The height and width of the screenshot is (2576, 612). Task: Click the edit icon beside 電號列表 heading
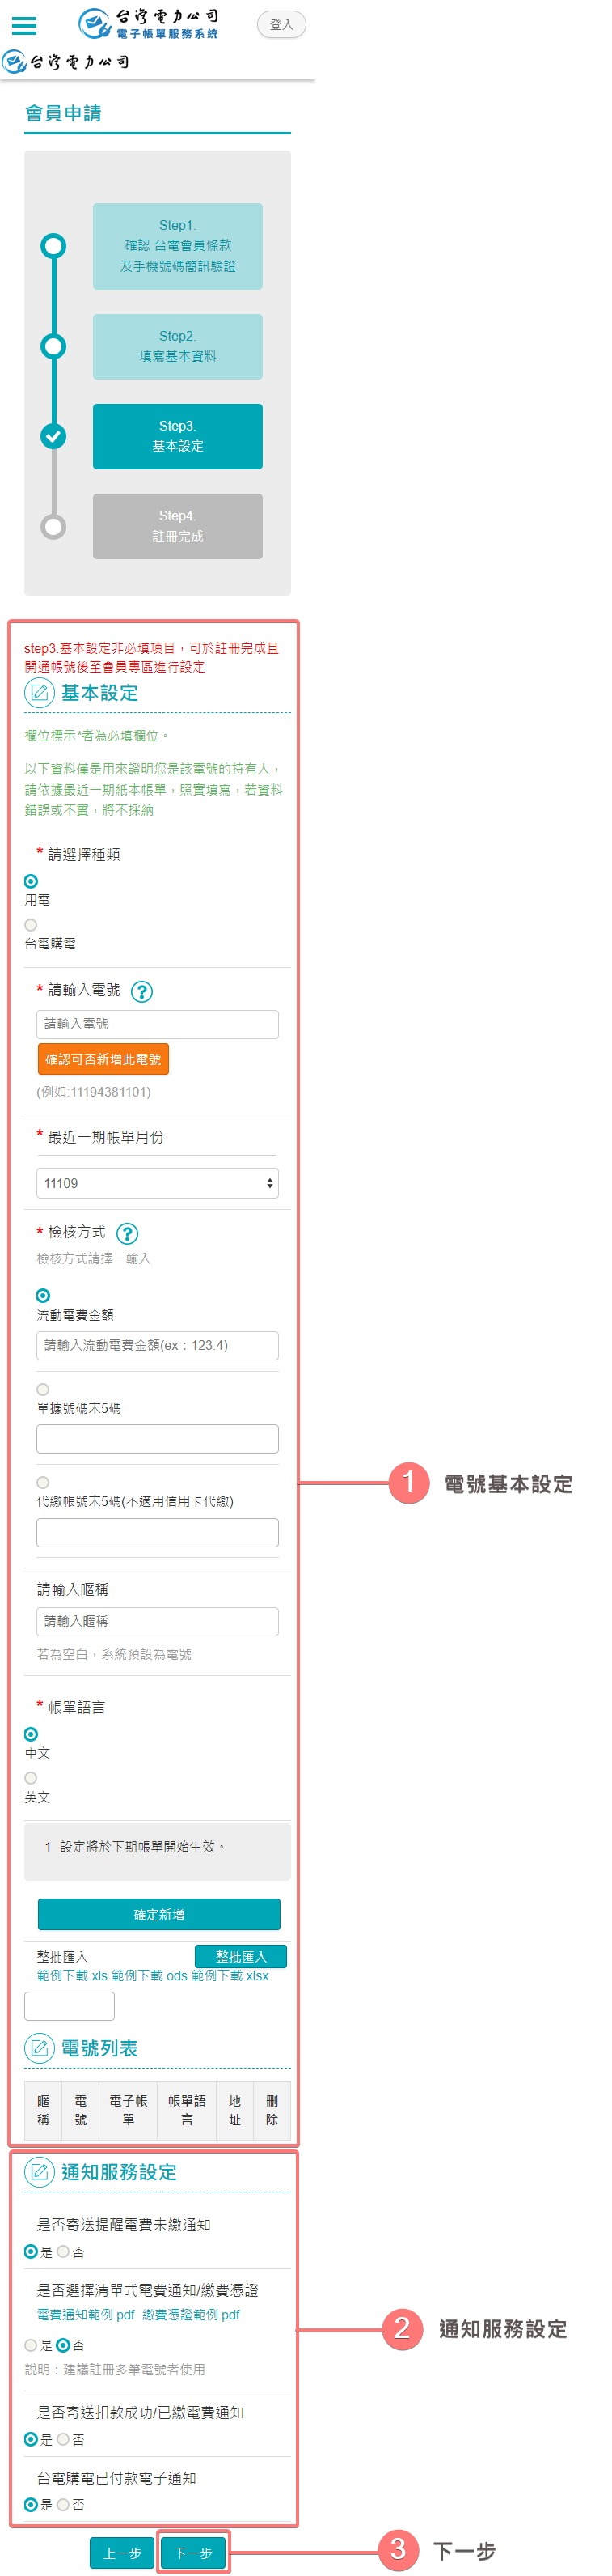pyautogui.click(x=40, y=2048)
